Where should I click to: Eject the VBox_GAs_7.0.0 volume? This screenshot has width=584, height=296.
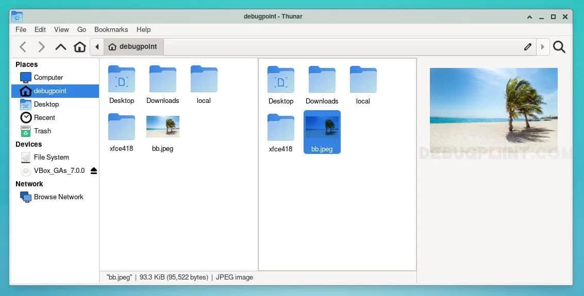click(x=93, y=171)
